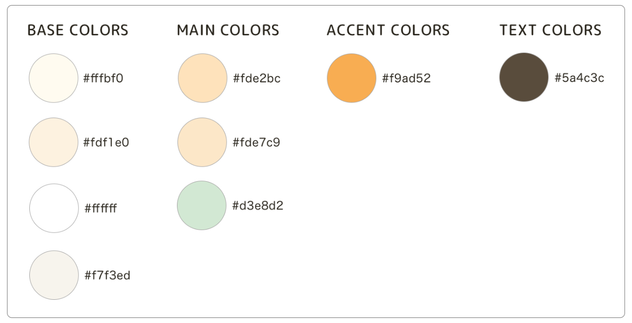The image size is (632, 323).
Task: Click the ACCENT COLORS heading
Action: 388,30
